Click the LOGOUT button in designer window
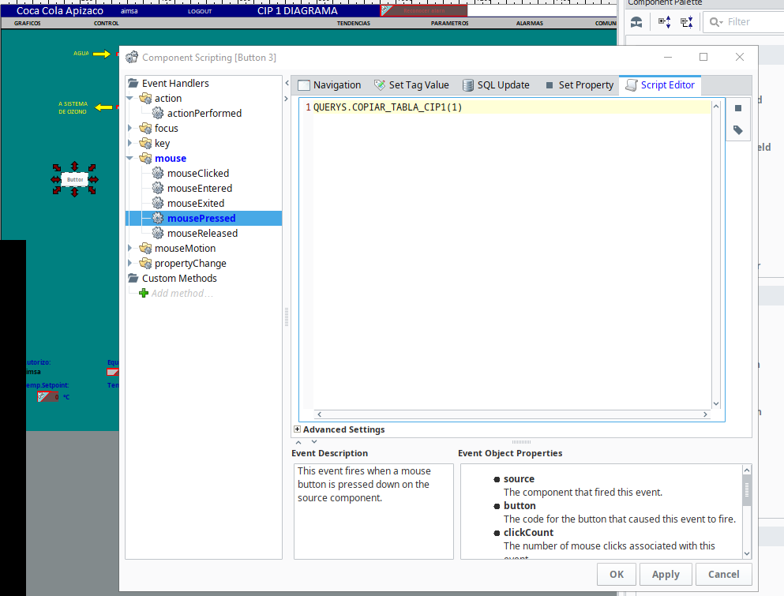Screen dimensions: 784x596 [200, 11]
